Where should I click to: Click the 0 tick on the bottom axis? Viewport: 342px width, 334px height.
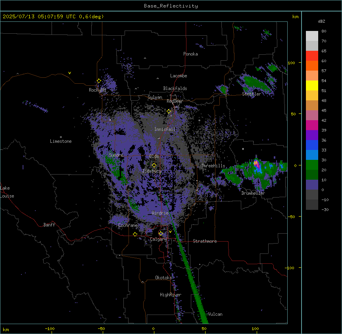153,329
